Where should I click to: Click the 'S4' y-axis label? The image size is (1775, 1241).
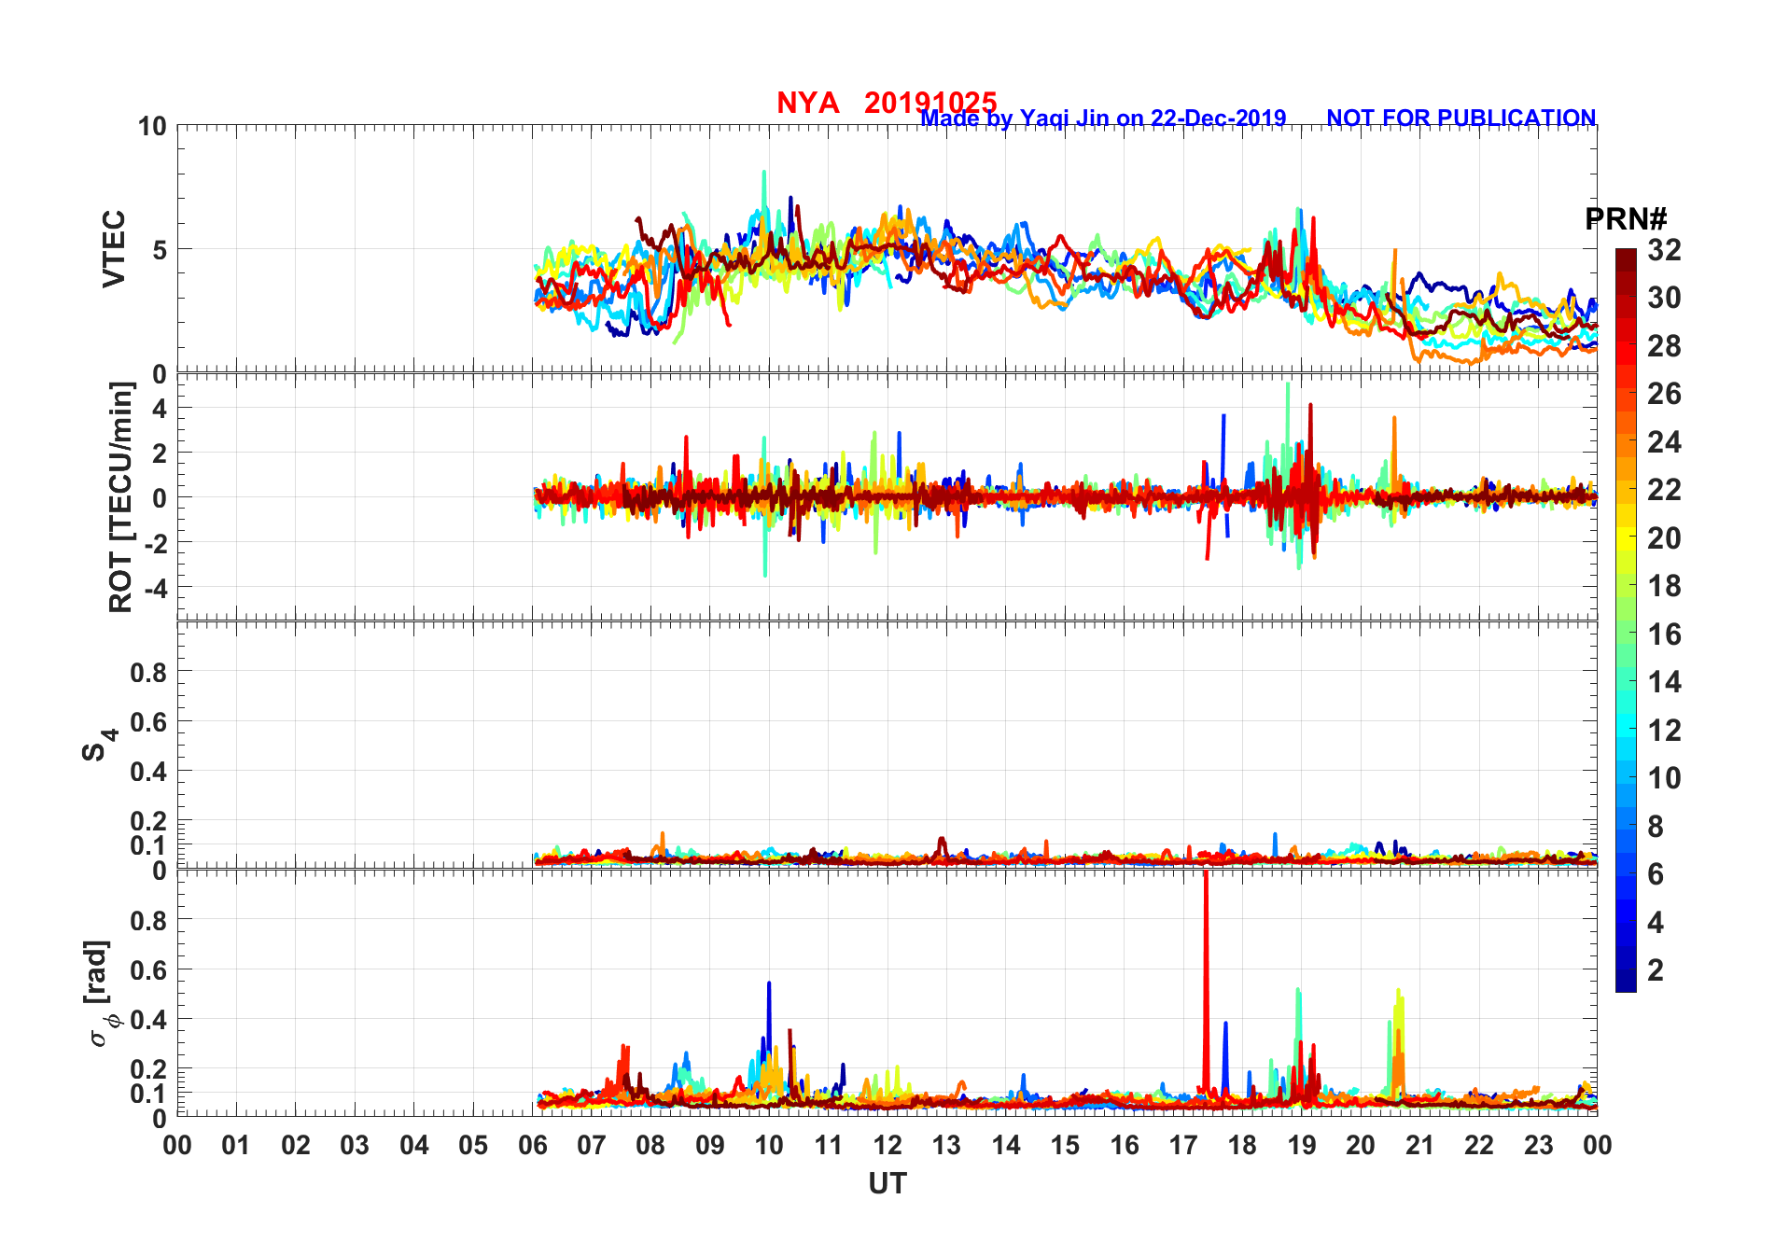click(101, 745)
